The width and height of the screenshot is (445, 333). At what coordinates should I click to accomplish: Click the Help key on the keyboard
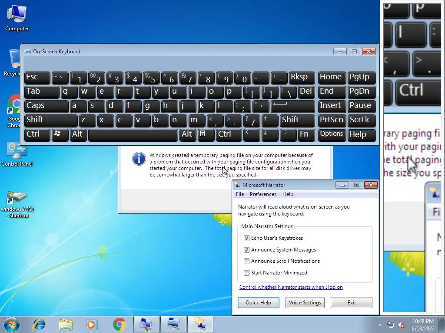[362, 135]
